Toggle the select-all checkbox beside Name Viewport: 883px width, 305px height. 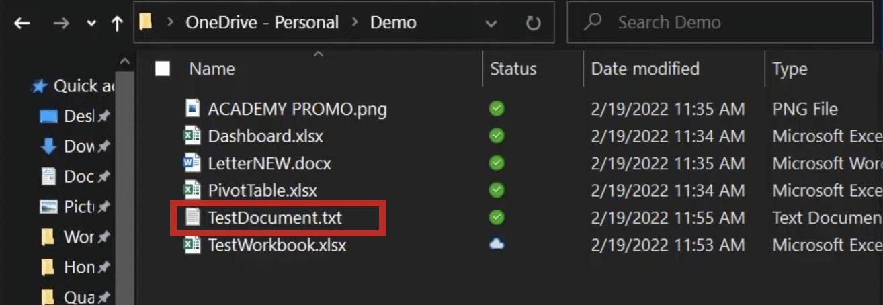(x=163, y=69)
